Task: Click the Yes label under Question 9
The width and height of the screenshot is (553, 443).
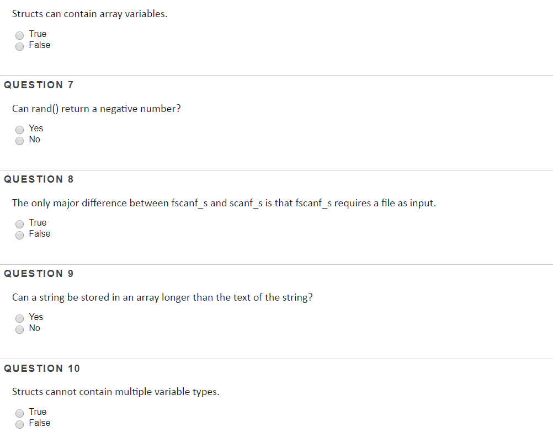Action: coord(36,317)
